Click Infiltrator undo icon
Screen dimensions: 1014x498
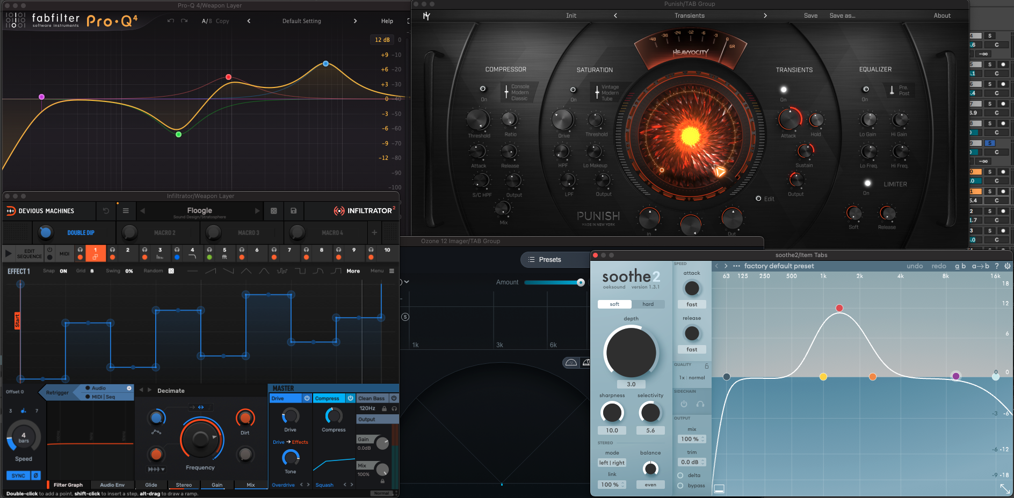click(106, 211)
